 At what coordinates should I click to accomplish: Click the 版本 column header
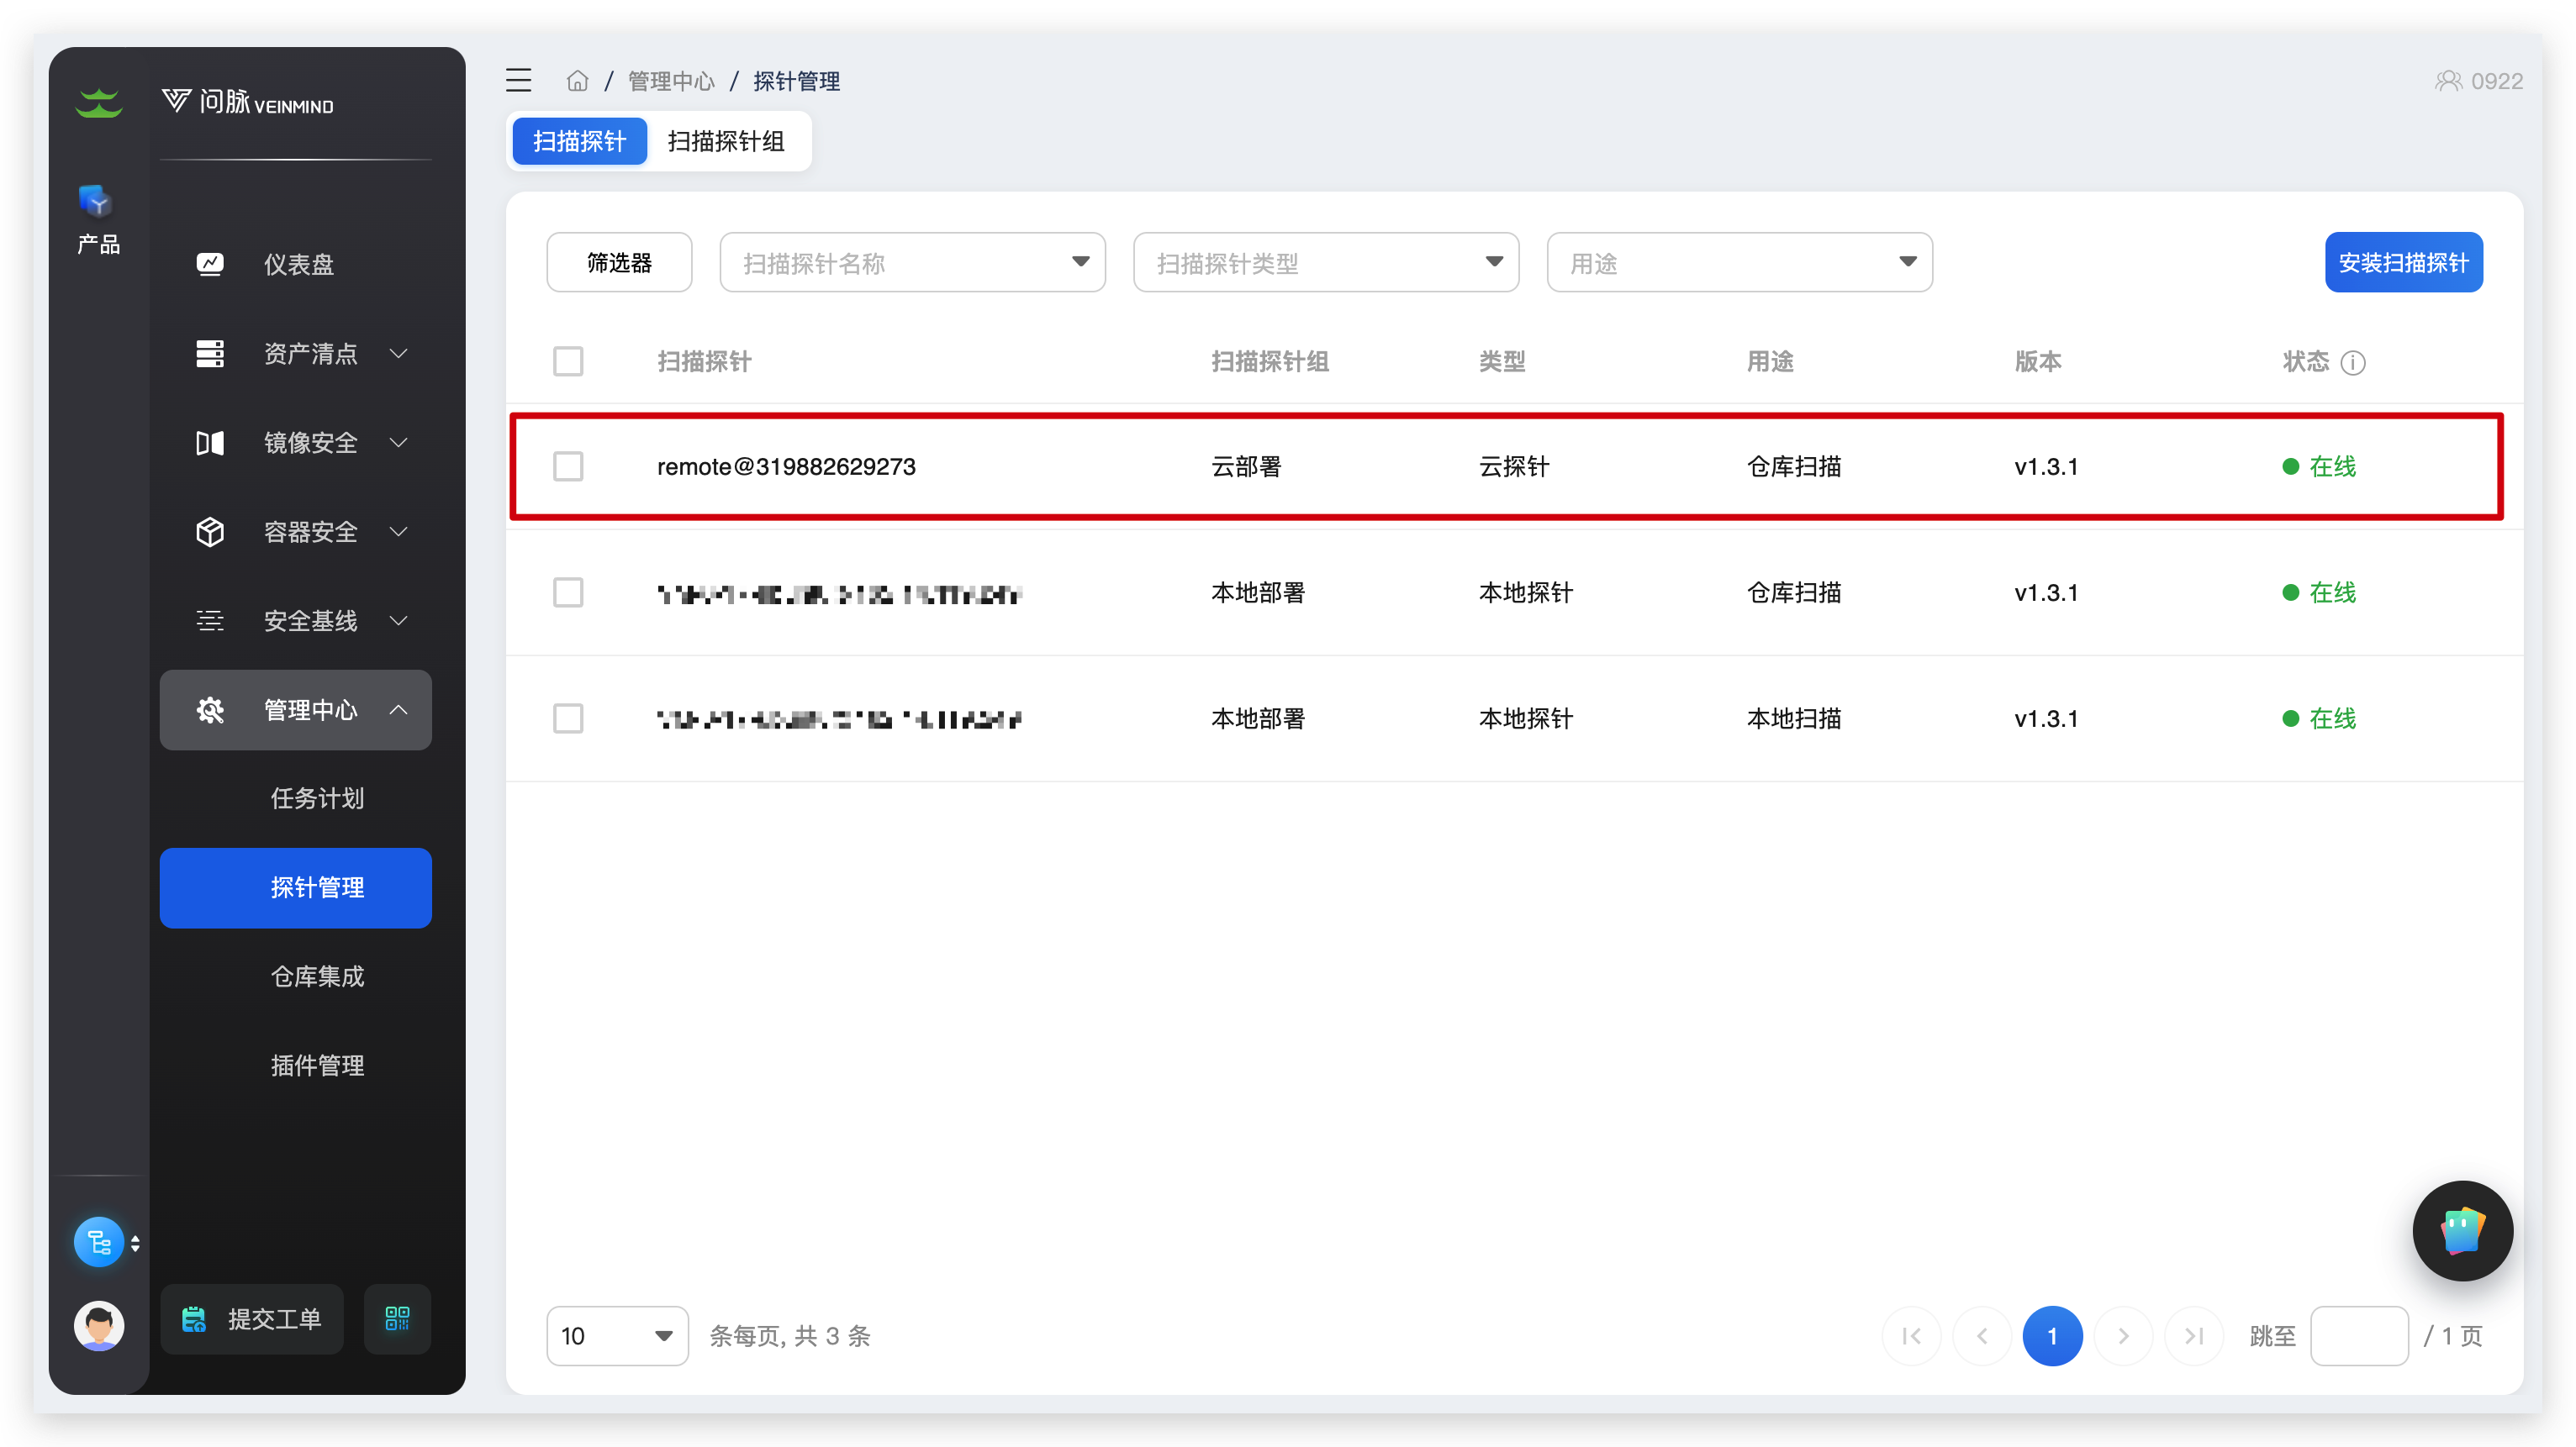click(x=2038, y=361)
